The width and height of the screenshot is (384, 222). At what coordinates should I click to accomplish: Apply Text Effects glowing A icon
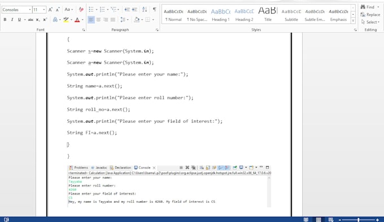[x=55, y=20]
